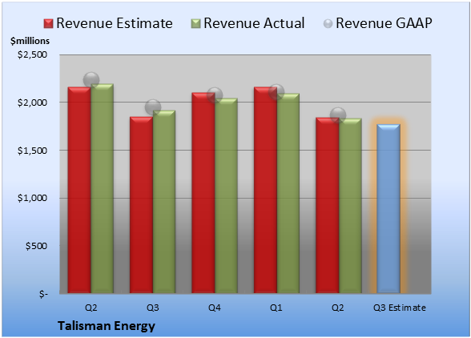Click the GAAP marker above Q3 bars
471x338 pixels.
pyautogui.click(x=153, y=107)
